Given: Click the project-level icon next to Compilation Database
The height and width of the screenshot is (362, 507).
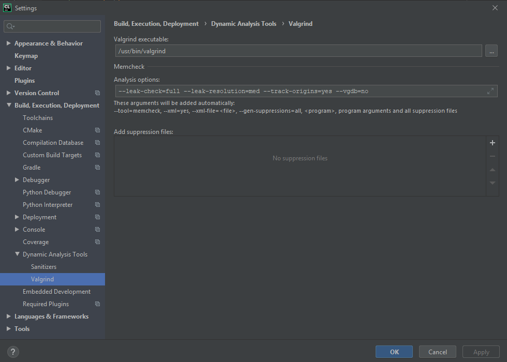Looking at the screenshot, I should click(x=97, y=143).
